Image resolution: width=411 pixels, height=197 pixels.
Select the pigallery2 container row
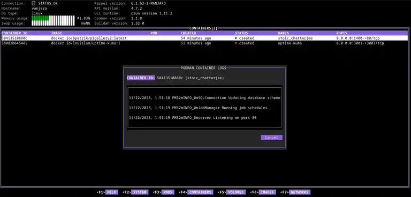click(204, 39)
